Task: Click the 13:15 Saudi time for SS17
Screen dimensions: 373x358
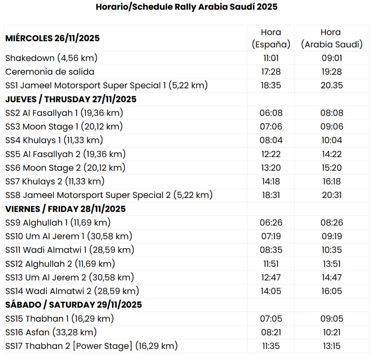Action: pyautogui.click(x=331, y=346)
